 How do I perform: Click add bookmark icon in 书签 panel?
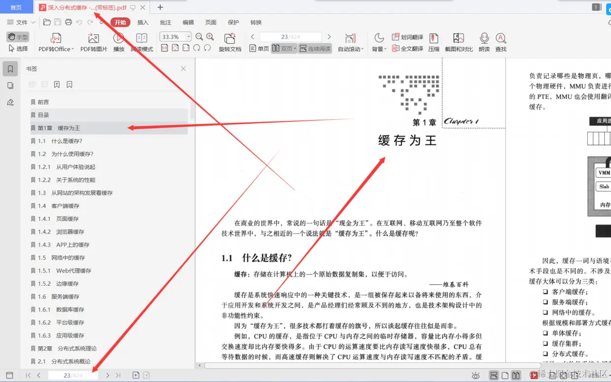(57, 85)
